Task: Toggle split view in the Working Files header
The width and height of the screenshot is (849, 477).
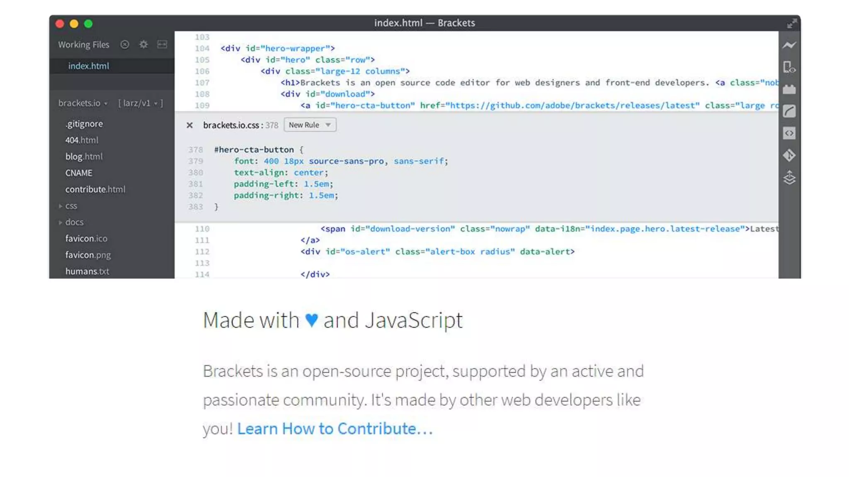Action: (162, 44)
